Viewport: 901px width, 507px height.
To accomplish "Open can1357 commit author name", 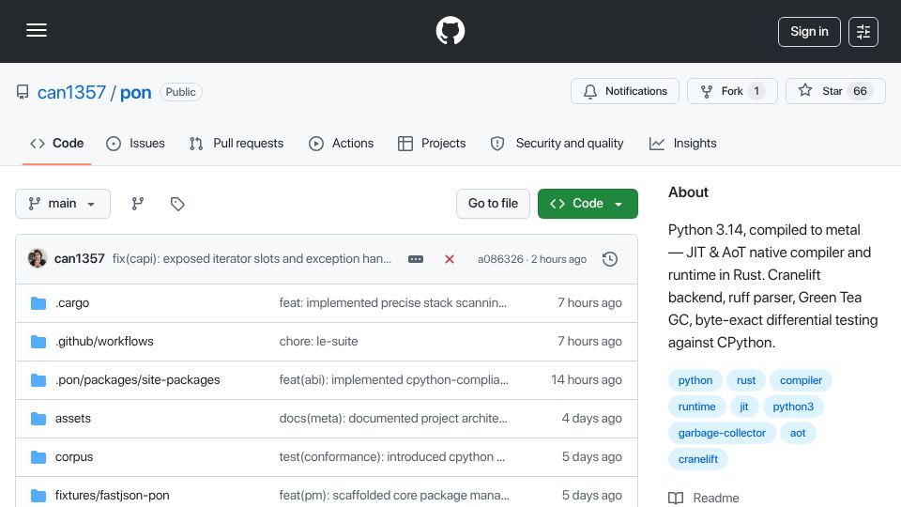I will [79, 259].
